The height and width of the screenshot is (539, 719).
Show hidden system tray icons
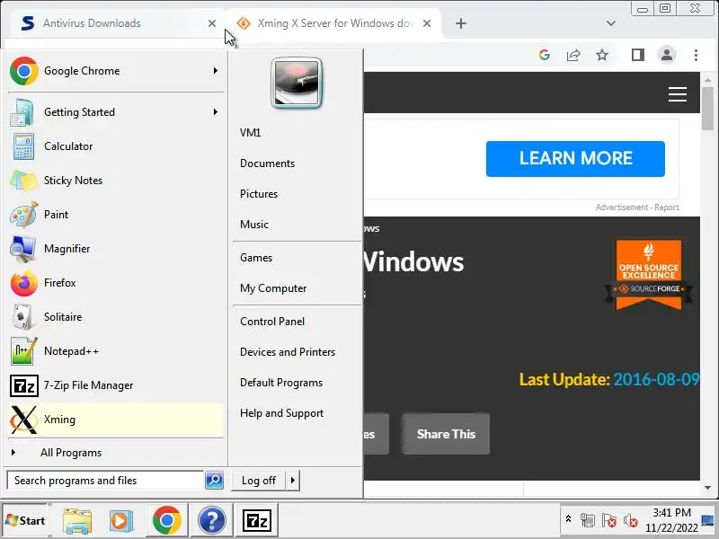pyautogui.click(x=568, y=519)
